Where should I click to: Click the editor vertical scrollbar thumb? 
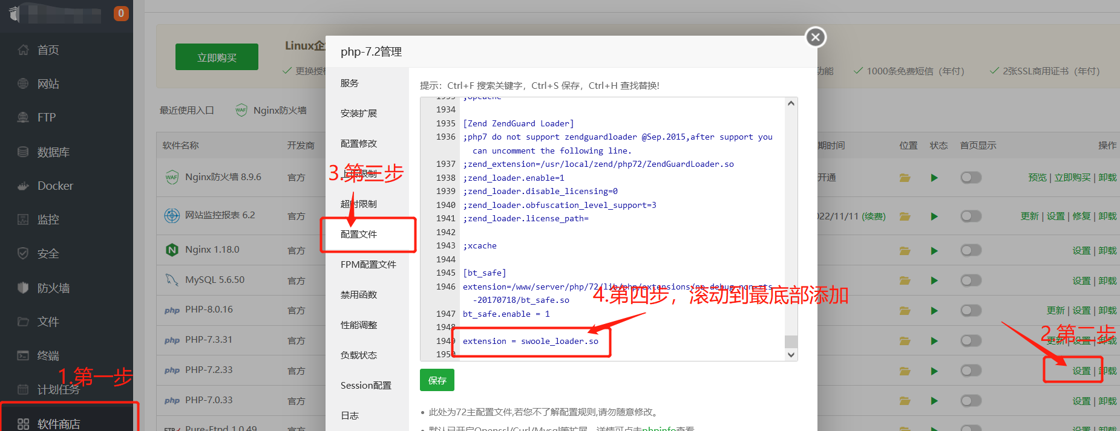click(x=791, y=342)
